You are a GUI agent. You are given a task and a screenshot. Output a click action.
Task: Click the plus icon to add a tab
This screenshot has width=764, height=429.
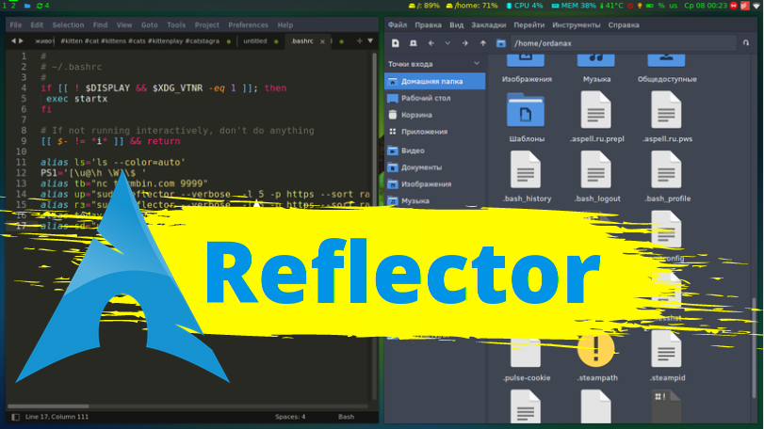360,41
